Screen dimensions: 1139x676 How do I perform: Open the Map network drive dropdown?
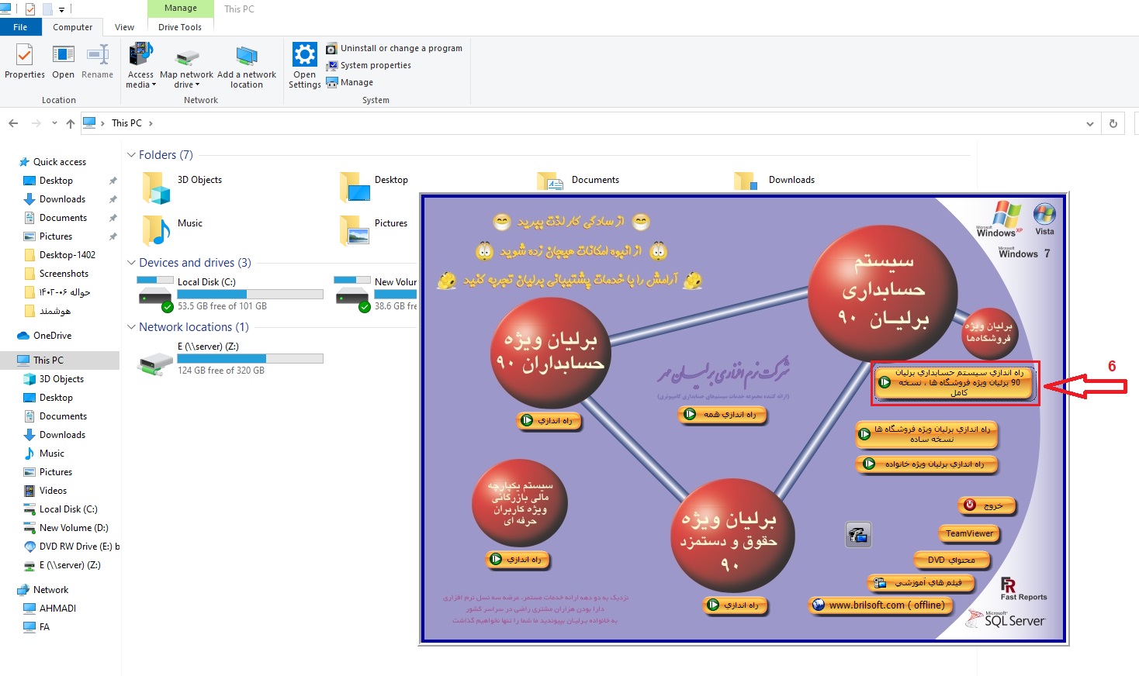tap(186, 65)
